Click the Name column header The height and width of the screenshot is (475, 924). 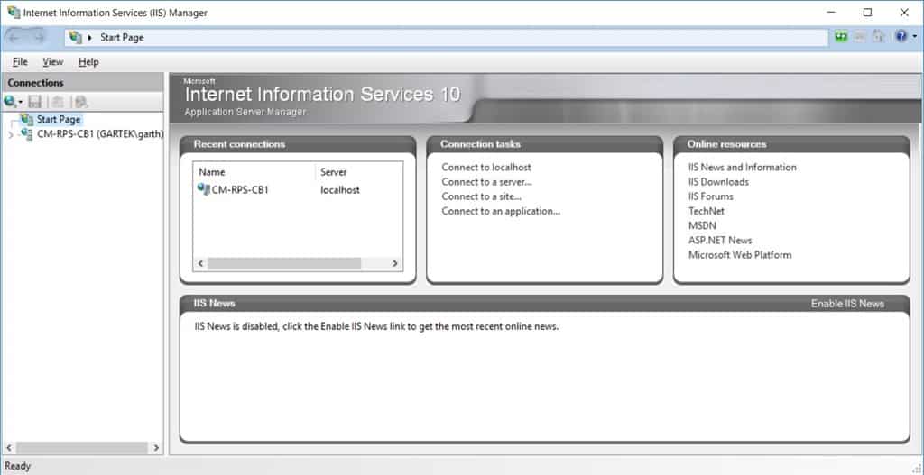(x=254, y=172)
